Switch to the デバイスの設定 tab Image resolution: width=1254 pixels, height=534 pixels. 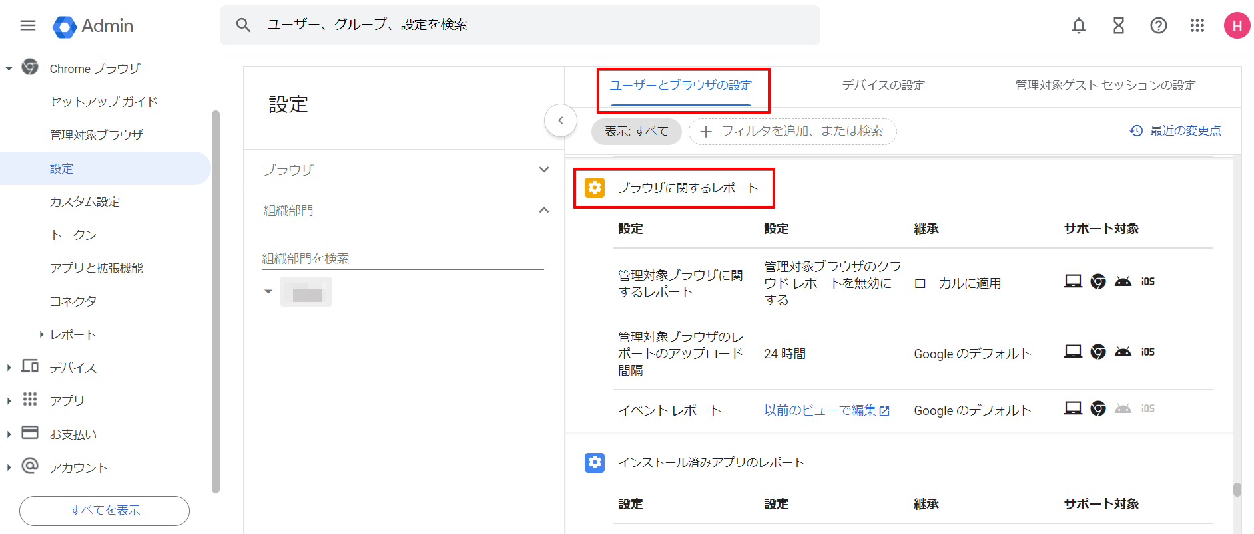click(883, 86)
